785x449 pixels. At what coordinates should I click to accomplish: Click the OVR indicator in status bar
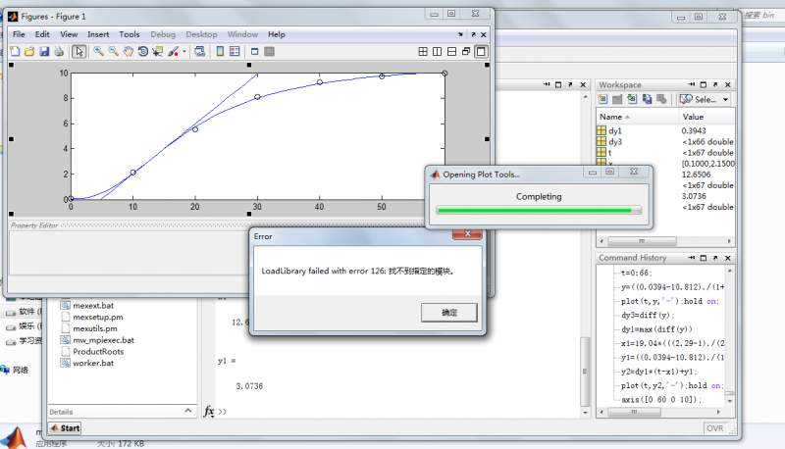tap(715, 428)
